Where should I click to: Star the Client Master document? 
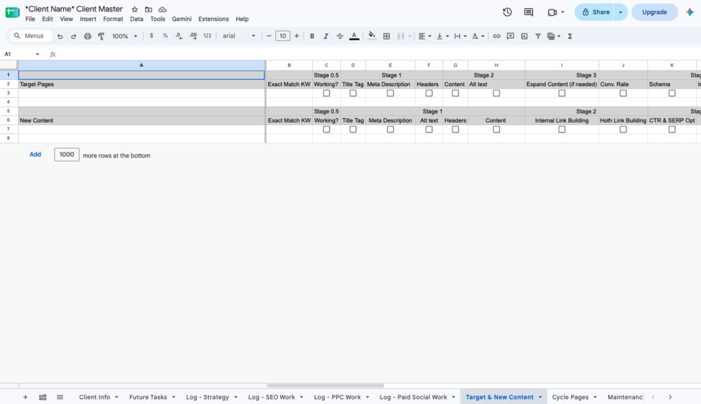[x=135, y=10]
